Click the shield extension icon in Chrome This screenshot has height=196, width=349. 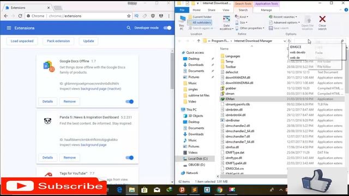coord(153,16)
